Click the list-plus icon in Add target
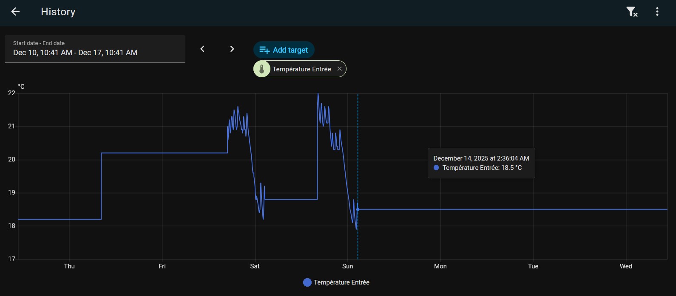The image size is (676, 296). [x=264, y=50]
